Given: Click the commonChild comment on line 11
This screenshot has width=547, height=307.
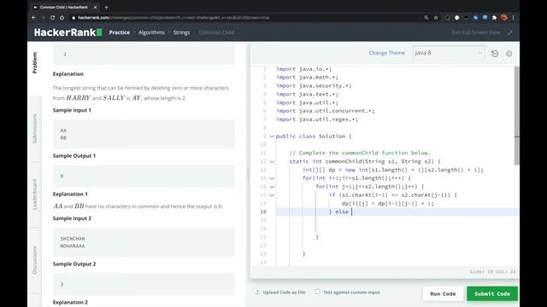Looking at the screenshot, I should (x=360, y=153).
